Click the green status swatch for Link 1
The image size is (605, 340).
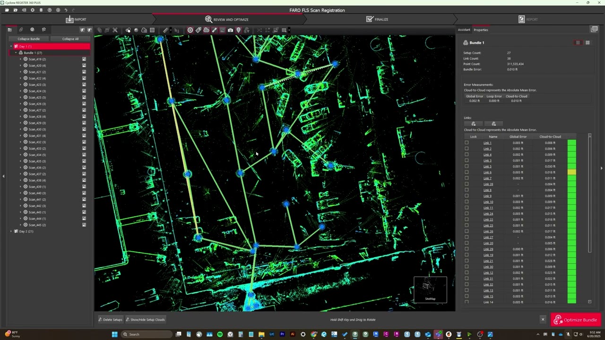[572, 143]
